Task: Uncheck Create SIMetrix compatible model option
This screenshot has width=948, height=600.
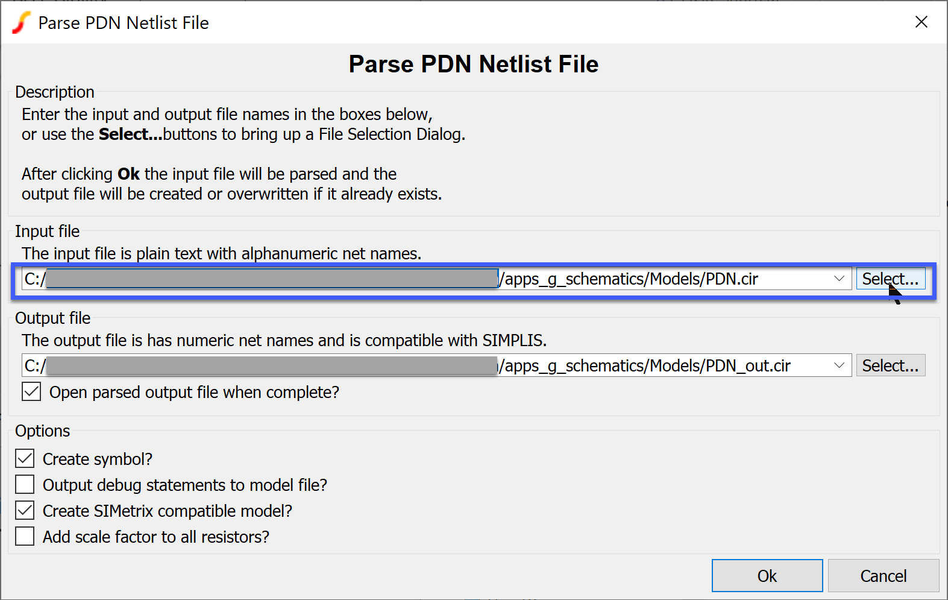Action: 25,511
